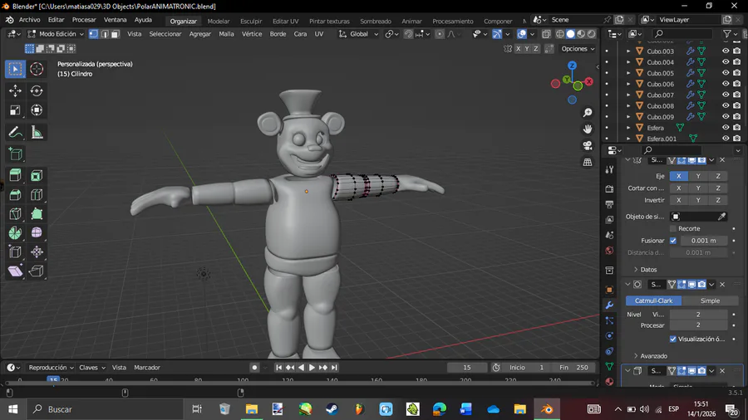The height and width of the screenshot is (420, 748).
Task: Uncheck the Fusionar checkbox
Action: (x=673, y=241)
